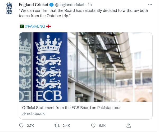
Task: Open the #PAKvENG hashtag
Action: (35, 26)
